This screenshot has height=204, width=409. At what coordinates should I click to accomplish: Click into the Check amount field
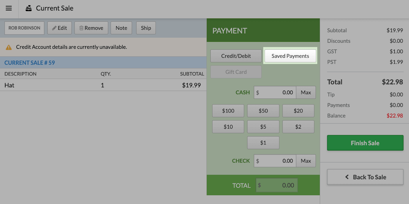point(275,161)
